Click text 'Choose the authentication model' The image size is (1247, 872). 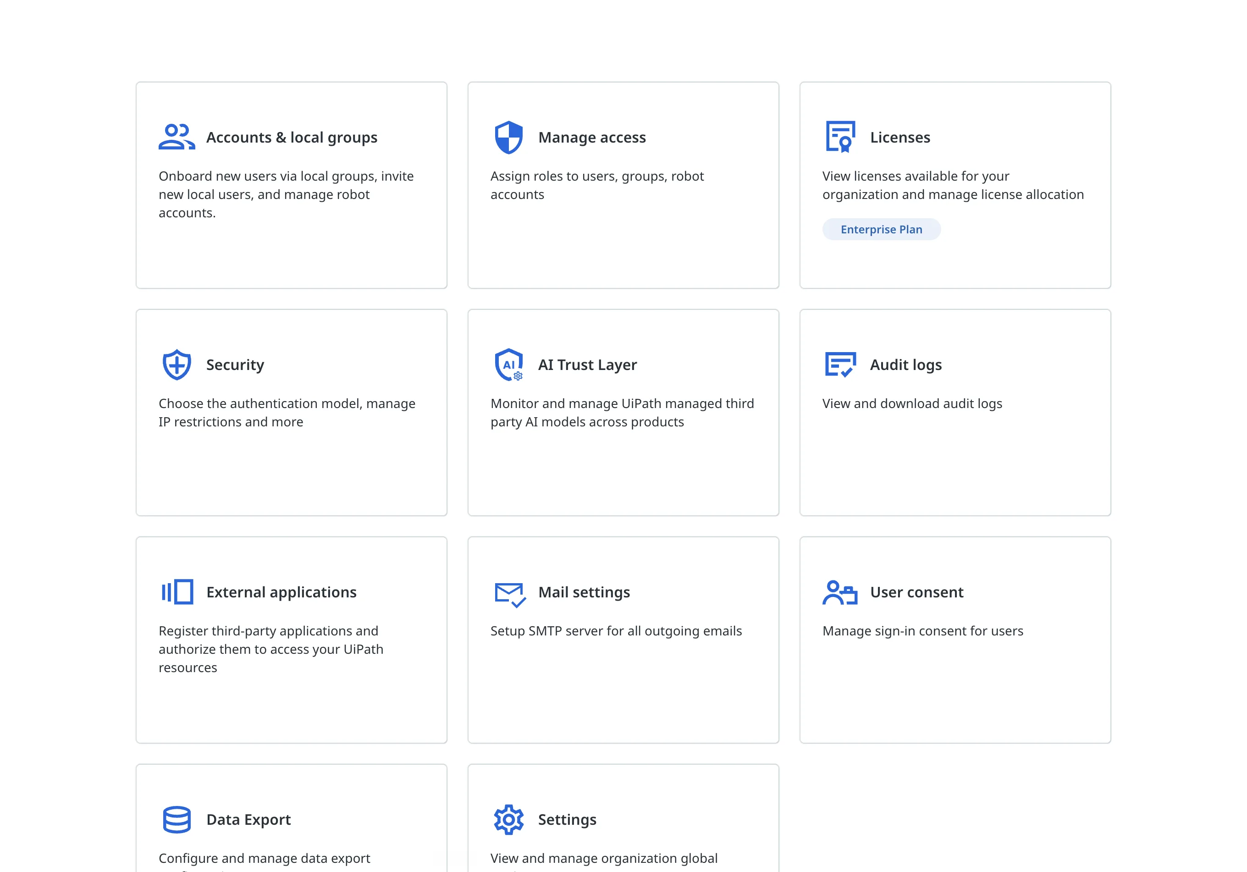click(x=260, y=404)
